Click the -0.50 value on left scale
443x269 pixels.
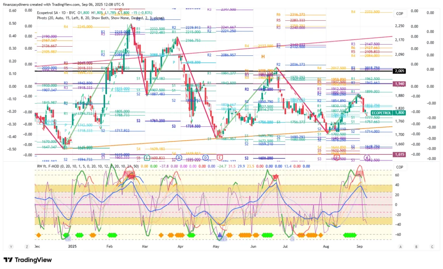click(12, 149)
